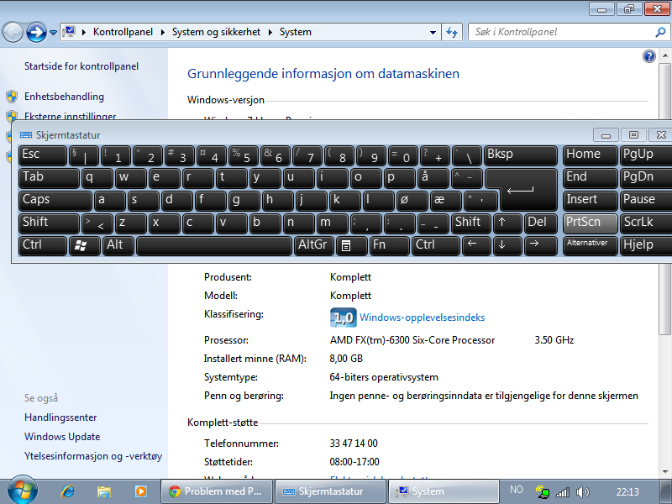This screenshot has height=504, width=672.
Task: Open Startside for kontrollpanel link
Action: (x=81, y=66)
